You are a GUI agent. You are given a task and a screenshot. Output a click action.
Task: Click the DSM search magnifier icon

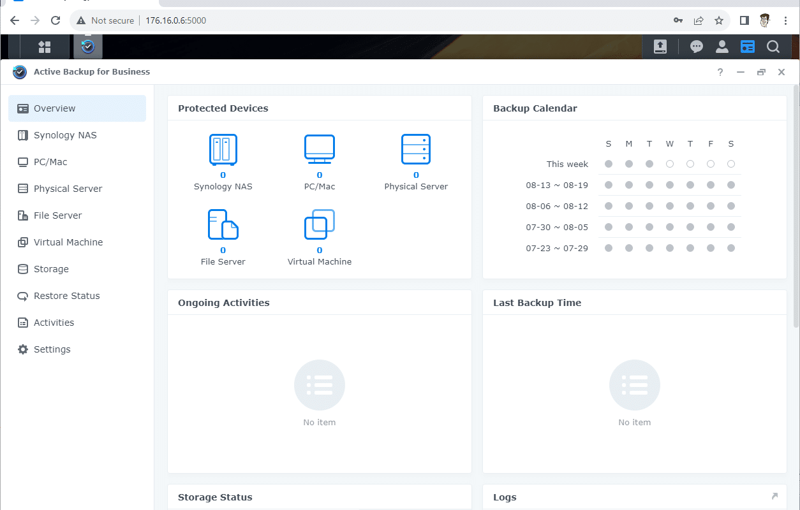773,47
